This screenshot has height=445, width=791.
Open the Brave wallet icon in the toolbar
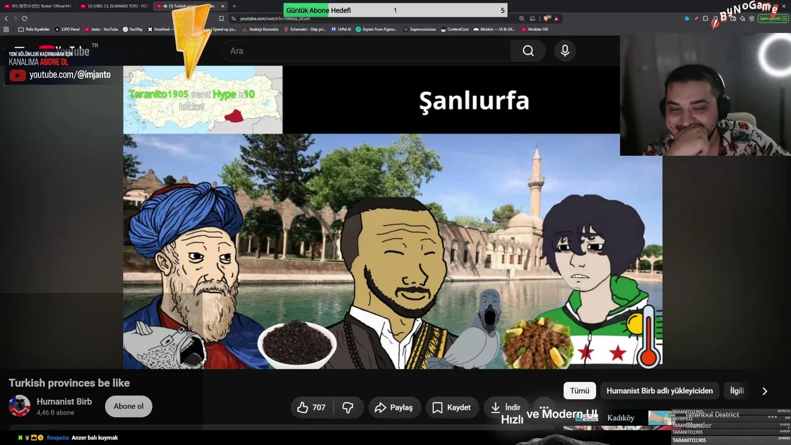click(734, 19)
